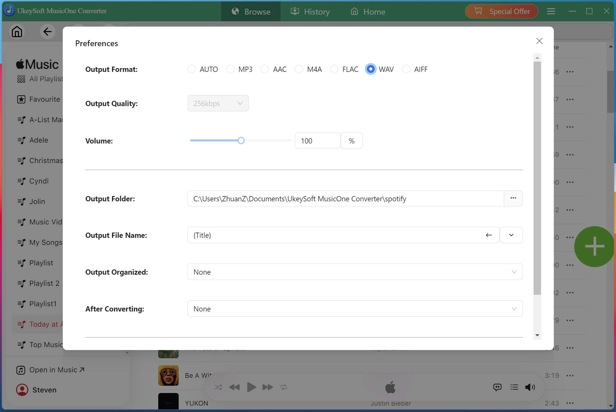This screenshot has height=412, width=616.
Task: Switch to the Browse tab
Action: pyautogui.click(x=251, y=11)
